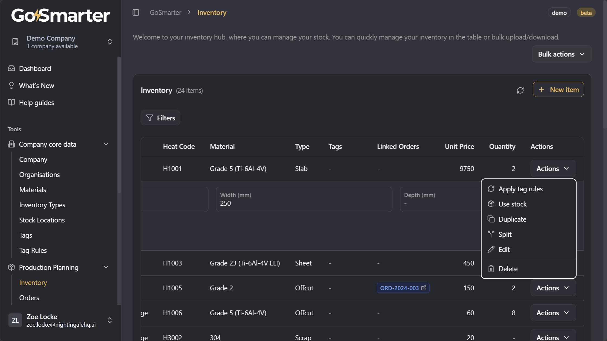Click the Unit Price column header
This screenshot has height=341, width=607.
pos(459,146)
